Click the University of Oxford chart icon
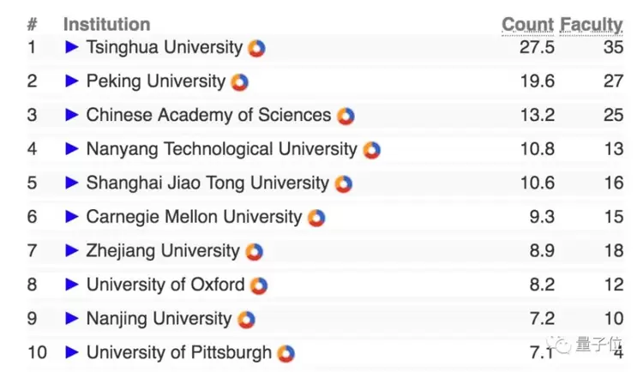Screen dimensions: 643x372 pos(259,285)
